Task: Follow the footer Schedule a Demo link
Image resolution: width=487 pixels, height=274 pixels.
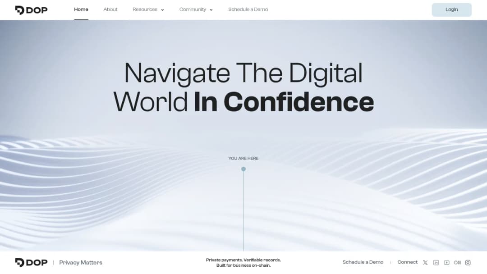Action: pos(363,262)
